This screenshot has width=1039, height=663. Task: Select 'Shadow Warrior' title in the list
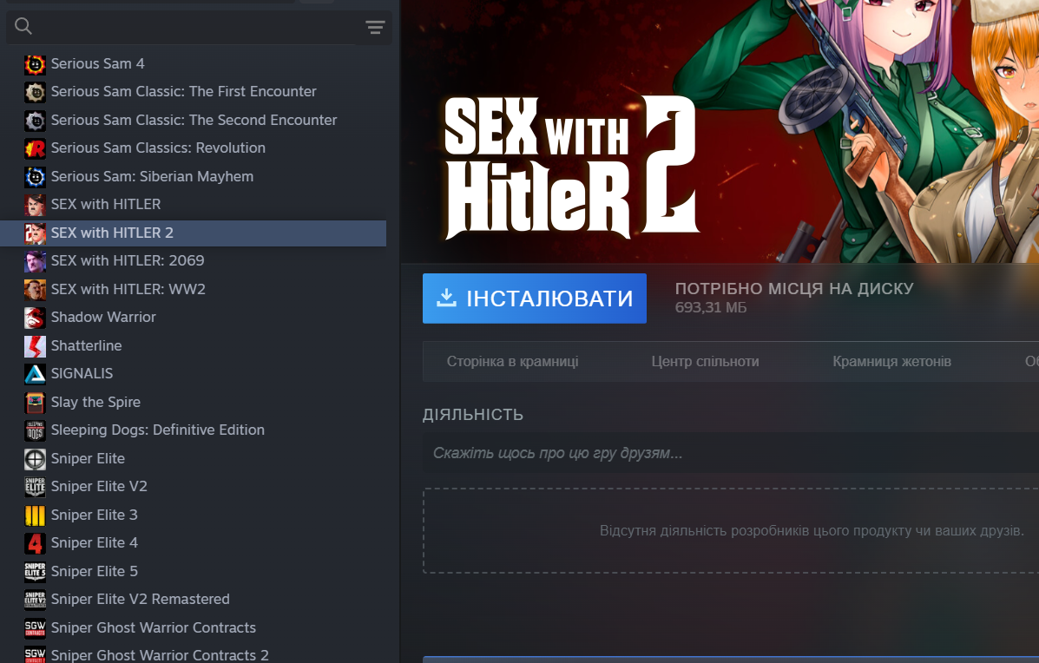click(103, 317)
